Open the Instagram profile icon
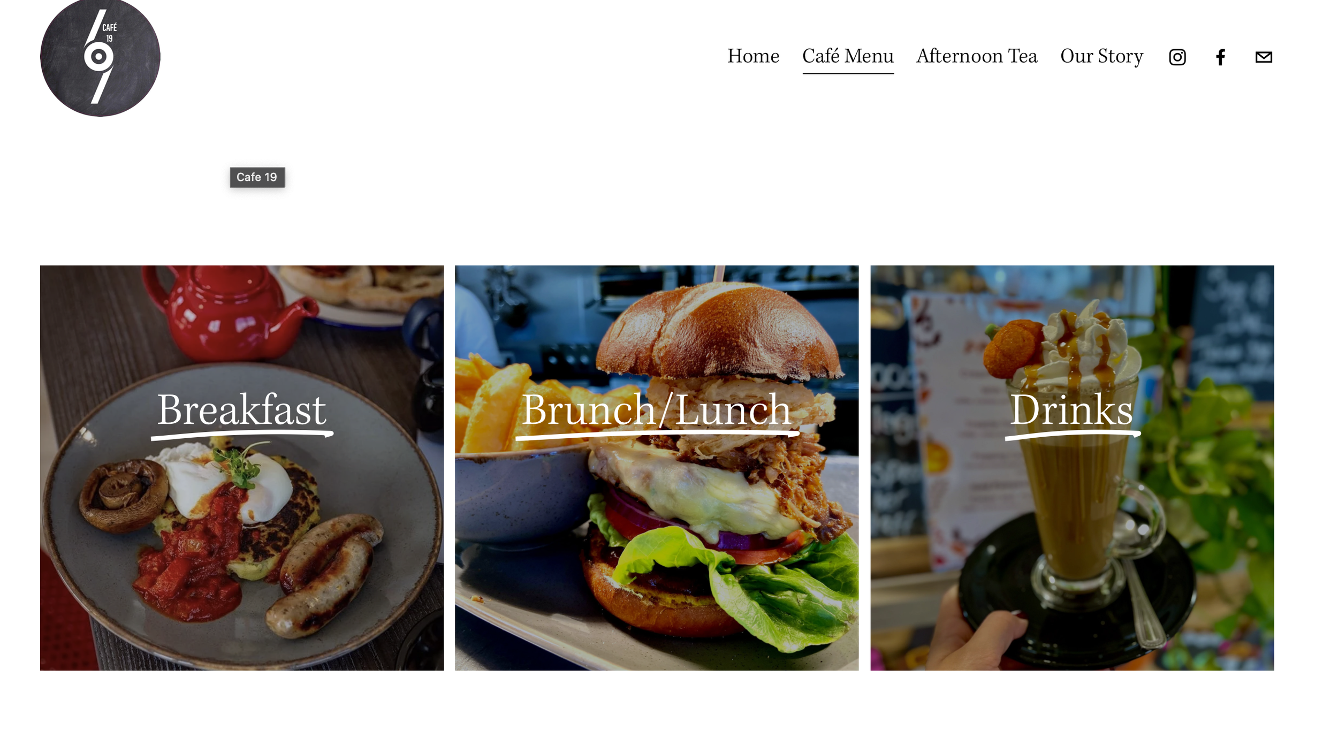Screen dimensions: 1338x753 coord(1177,57)
